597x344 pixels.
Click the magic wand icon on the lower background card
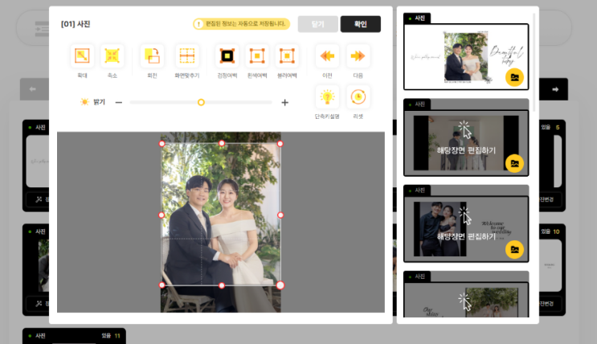[x=39, y=304]
